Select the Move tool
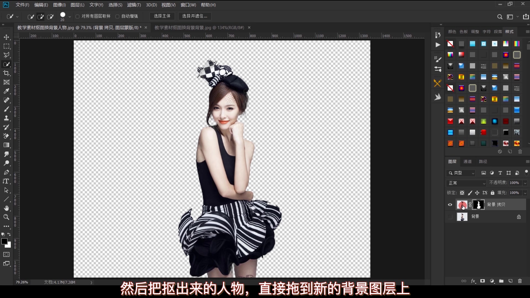The width and height of the screenshot is (530, 298). [x=6, y=37]
